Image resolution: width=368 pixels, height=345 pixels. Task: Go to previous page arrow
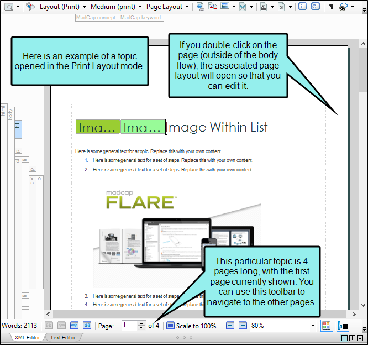tap(61, 326)
